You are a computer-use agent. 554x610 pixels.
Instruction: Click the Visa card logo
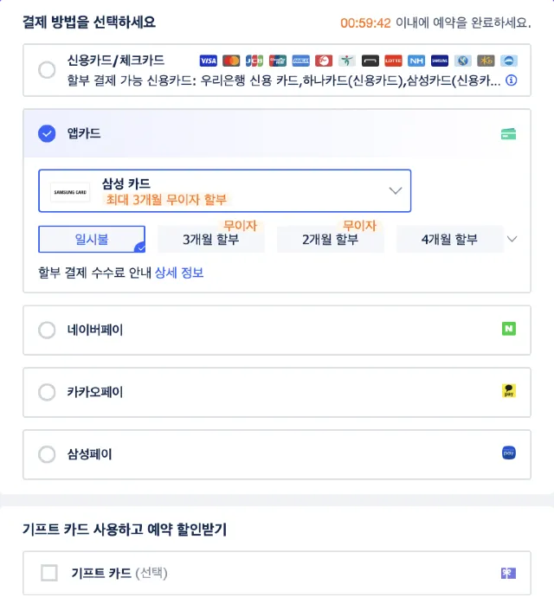tap(208, 61)
